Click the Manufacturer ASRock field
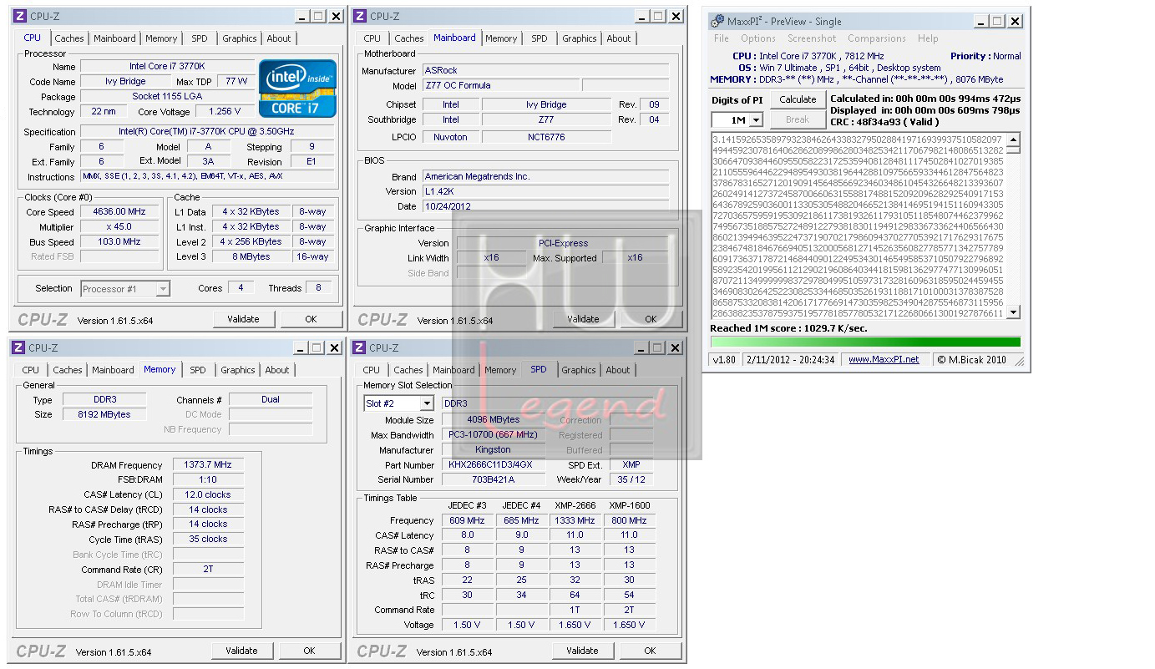This screenshot has height=669, width=1155. click(x=545, y=70)
